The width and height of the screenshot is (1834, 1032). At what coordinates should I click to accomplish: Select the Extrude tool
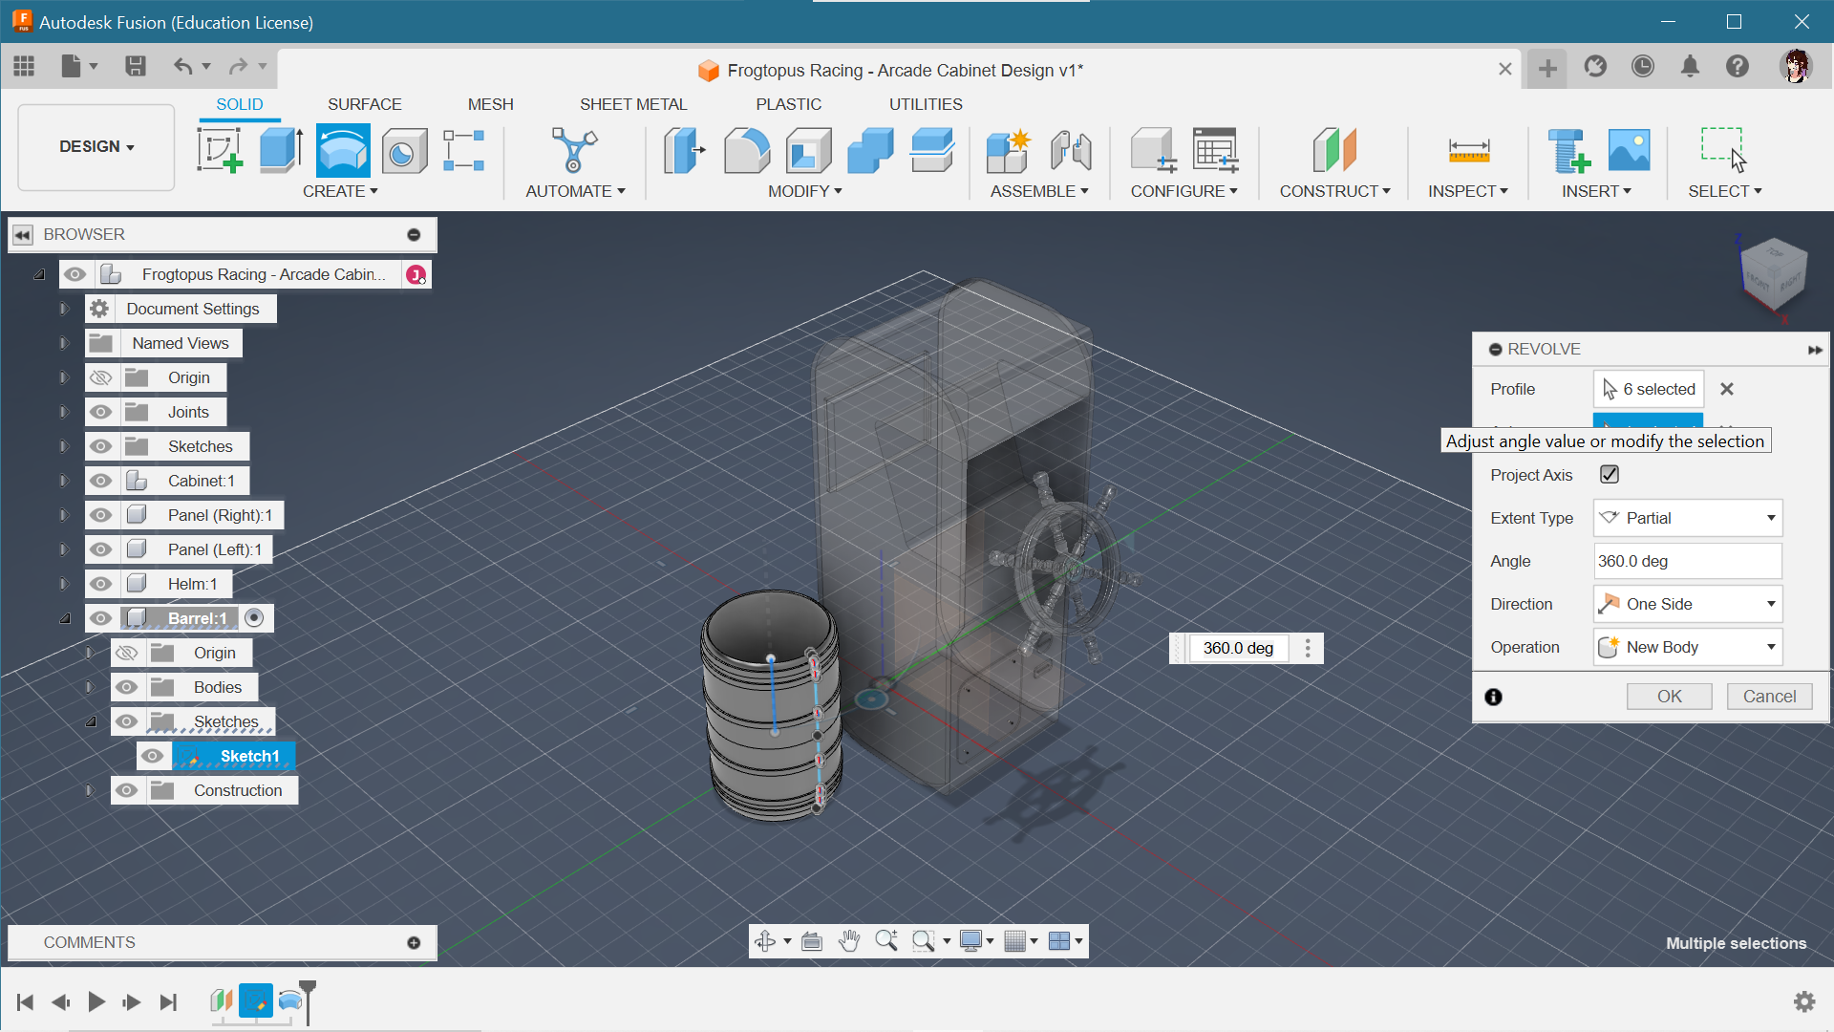pyautogui.click(x=281, y=150)
